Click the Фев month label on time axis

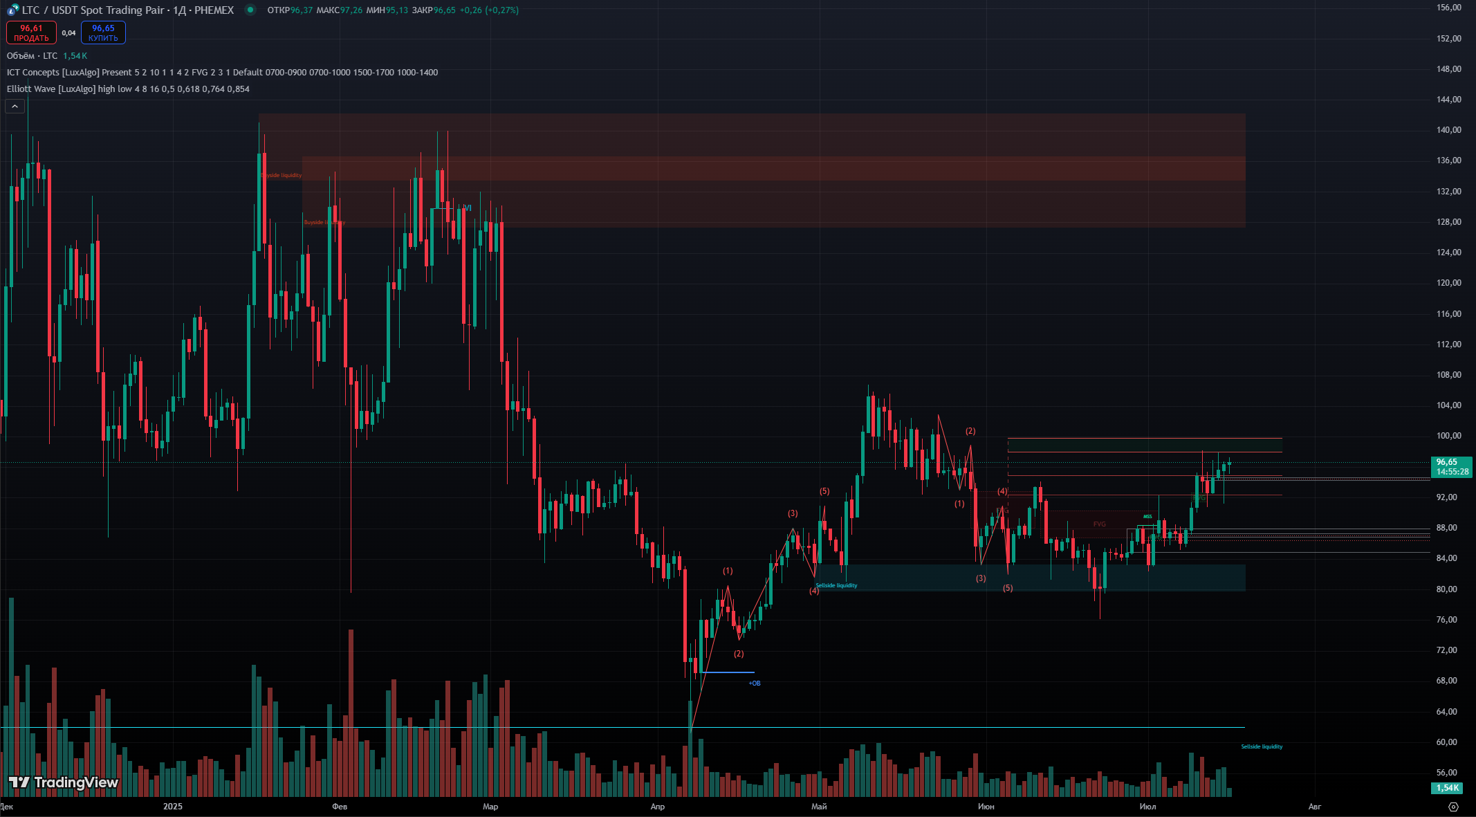[x=340, y=807]
